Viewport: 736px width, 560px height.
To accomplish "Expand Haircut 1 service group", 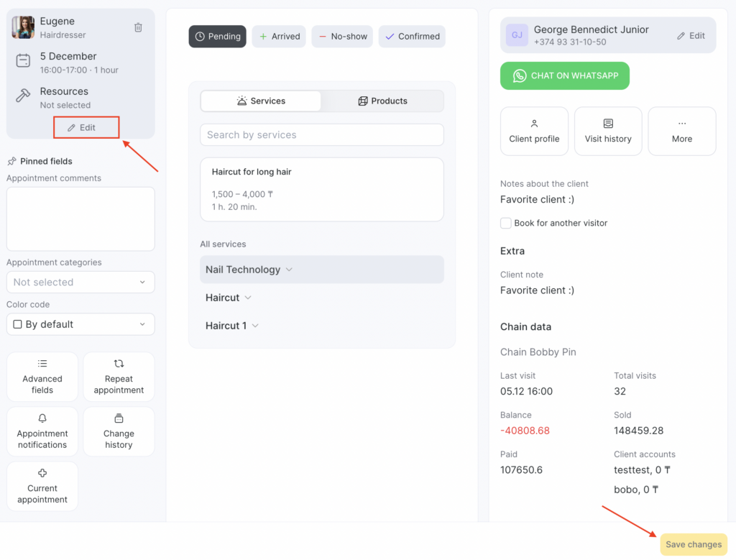I will [232, 326].
